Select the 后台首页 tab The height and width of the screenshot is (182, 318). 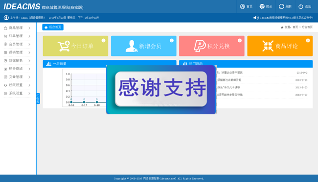point(53,27)
